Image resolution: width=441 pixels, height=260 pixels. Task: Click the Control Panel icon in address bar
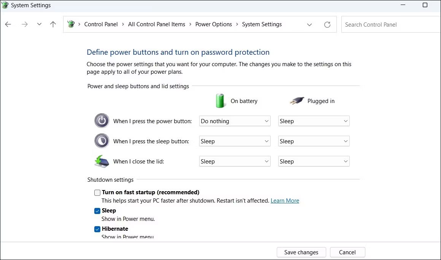[x=71, y=24]
